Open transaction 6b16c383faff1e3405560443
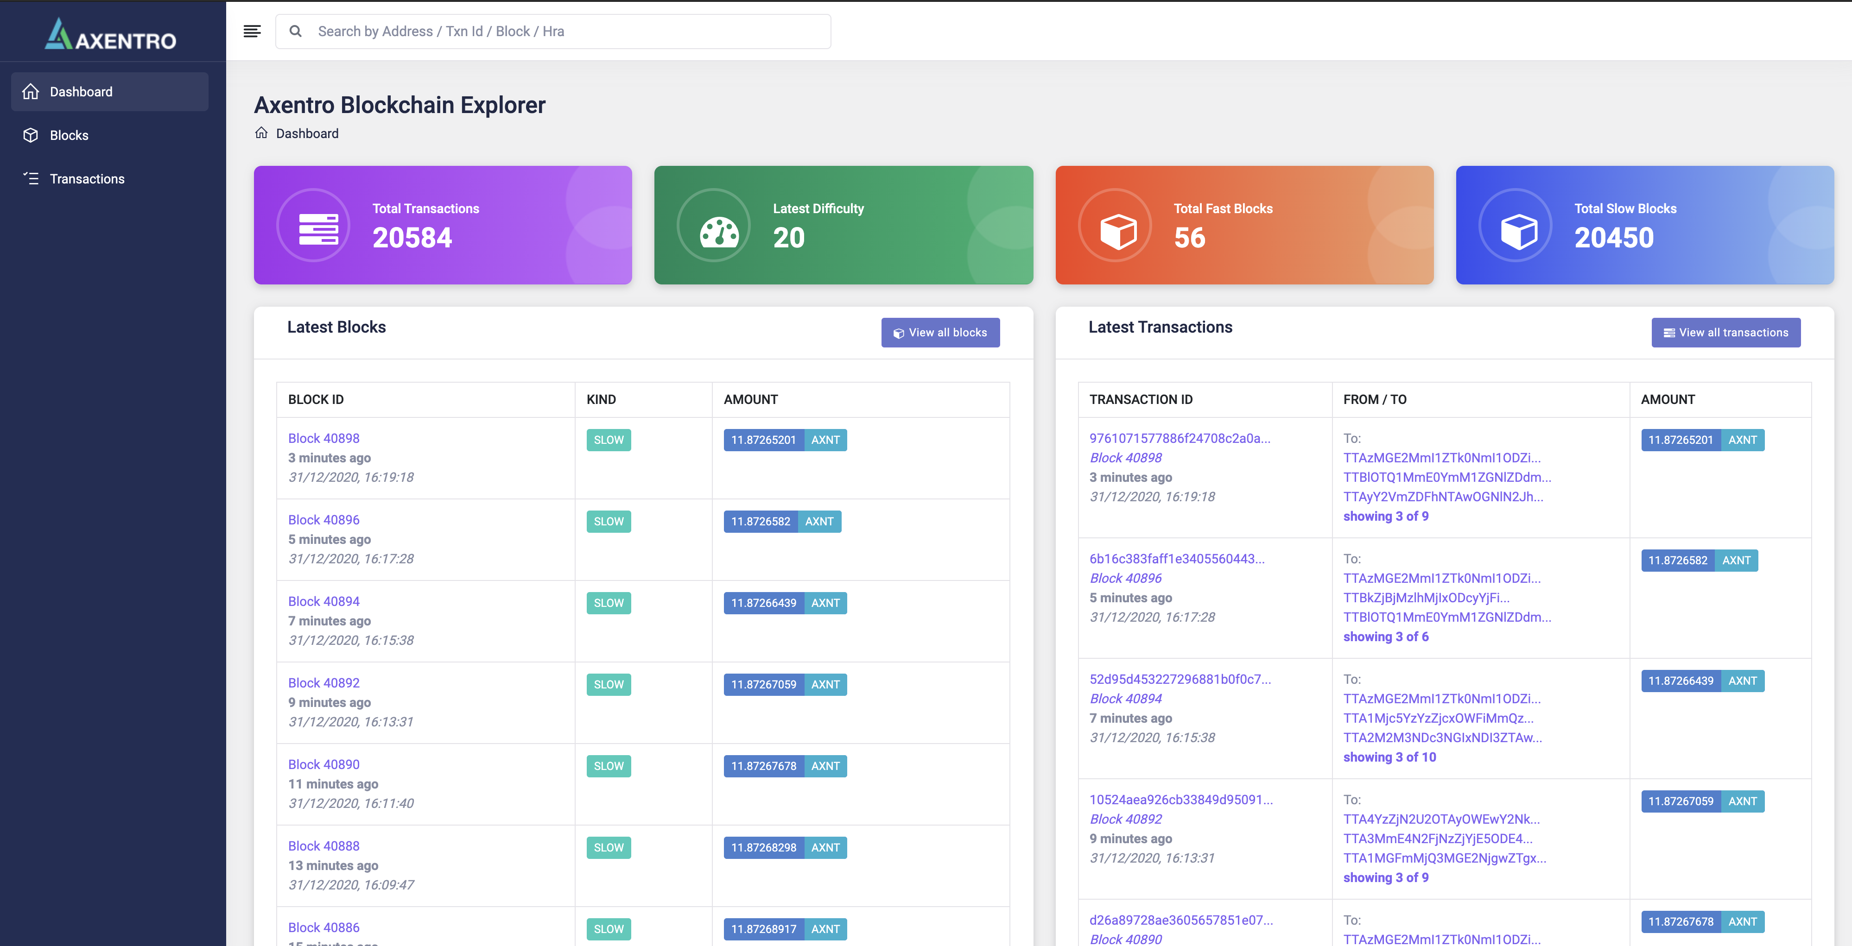The image size is (1852, 946). 1177,559
